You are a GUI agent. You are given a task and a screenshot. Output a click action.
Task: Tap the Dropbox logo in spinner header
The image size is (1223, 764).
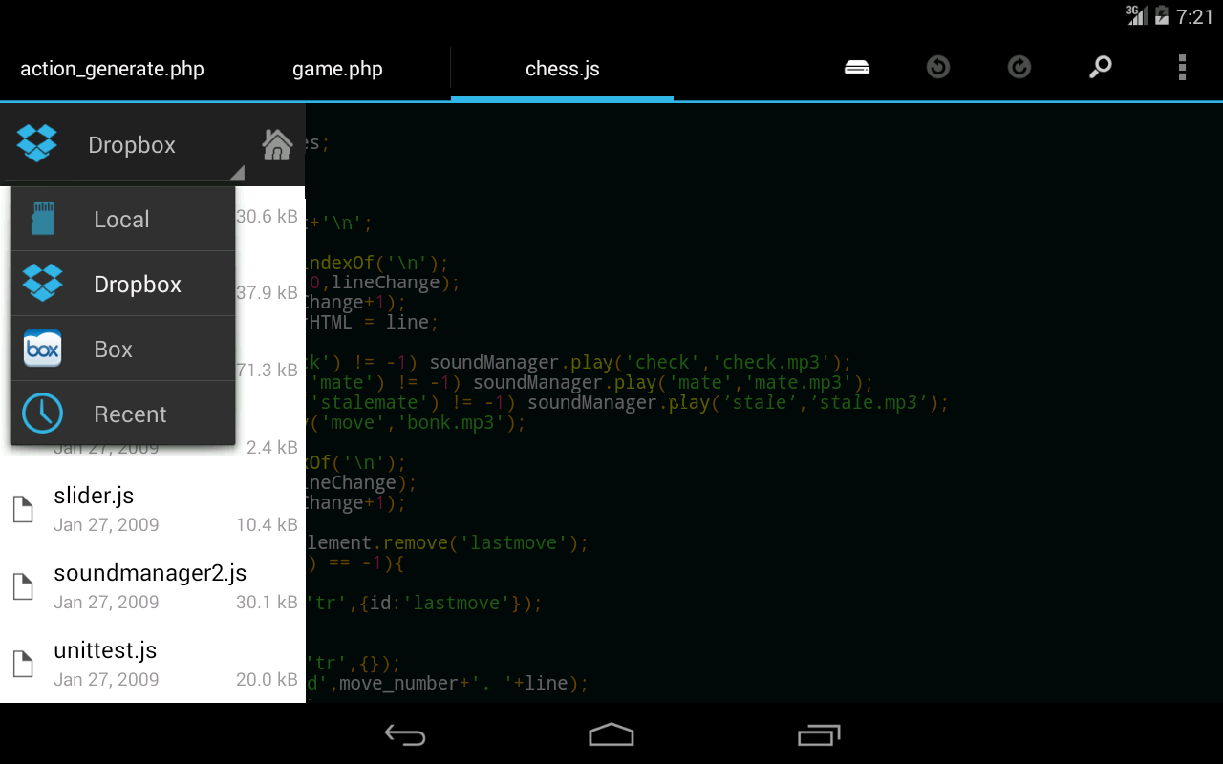click(37, 144)
